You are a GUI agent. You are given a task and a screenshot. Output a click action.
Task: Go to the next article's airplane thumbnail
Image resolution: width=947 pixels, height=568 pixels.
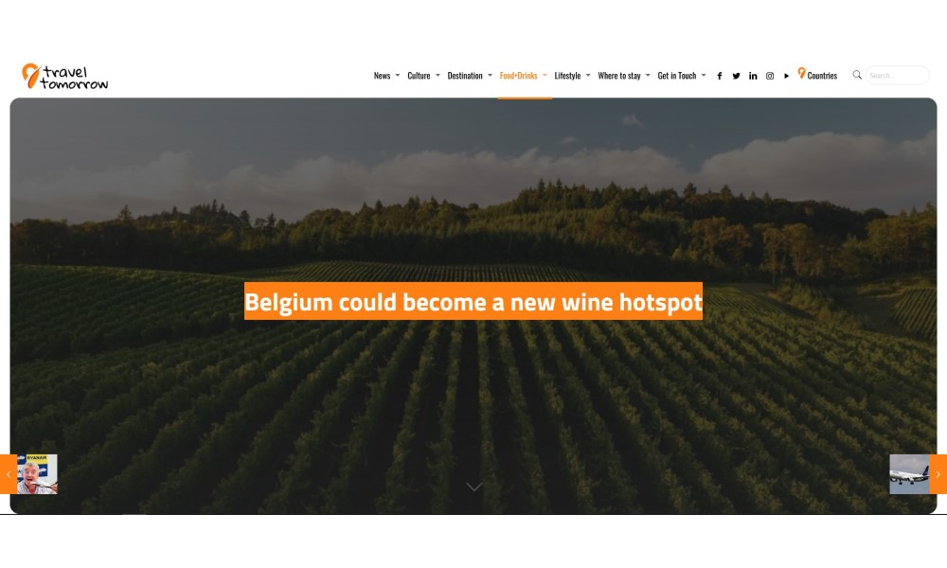[x=909, y=474]
